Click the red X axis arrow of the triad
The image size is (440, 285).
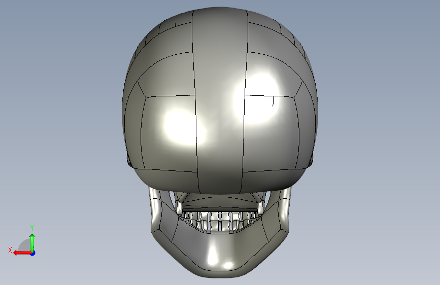[22, 253]
